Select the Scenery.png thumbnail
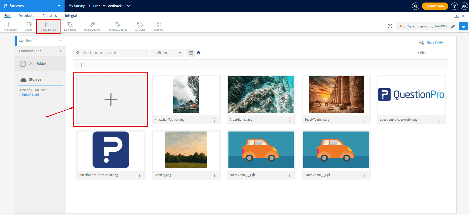469x215 pixels. [x=186, y=150]
